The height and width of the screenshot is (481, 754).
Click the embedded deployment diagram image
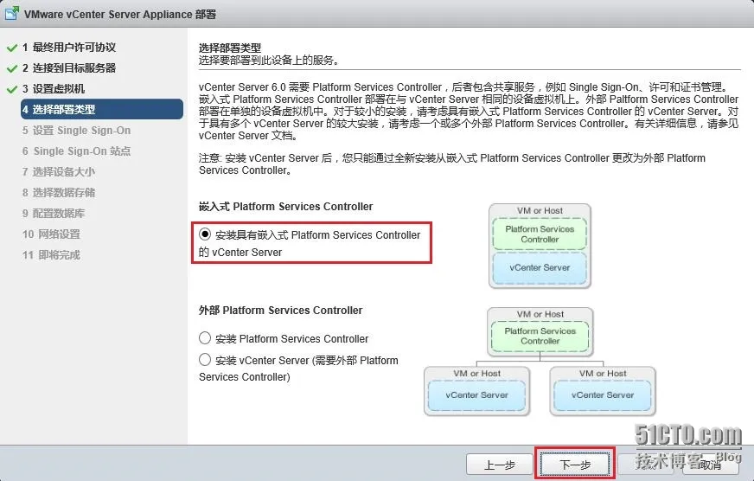point(540,247)
